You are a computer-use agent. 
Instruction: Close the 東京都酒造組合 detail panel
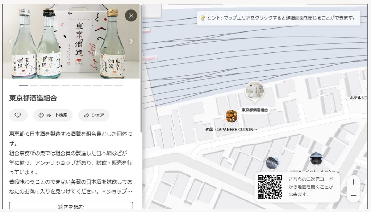pyautogui.click(x=131, y=16)
